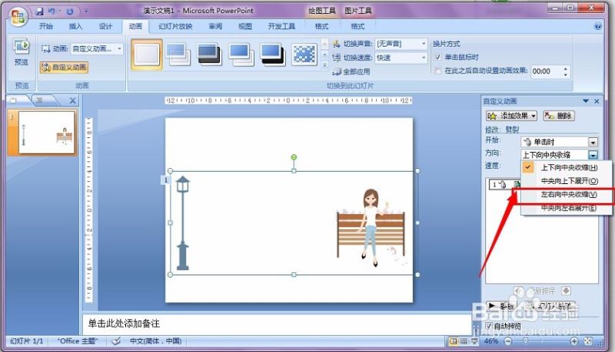Toggle the 自定义动画 custom animation button
This screenshot has width=615, height=352.
click(x=64, y=67)
